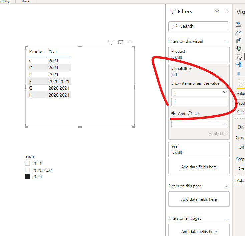Open the second condition dropdown in visualfilter
The image size is (245, 236).
tap(199, 124)
